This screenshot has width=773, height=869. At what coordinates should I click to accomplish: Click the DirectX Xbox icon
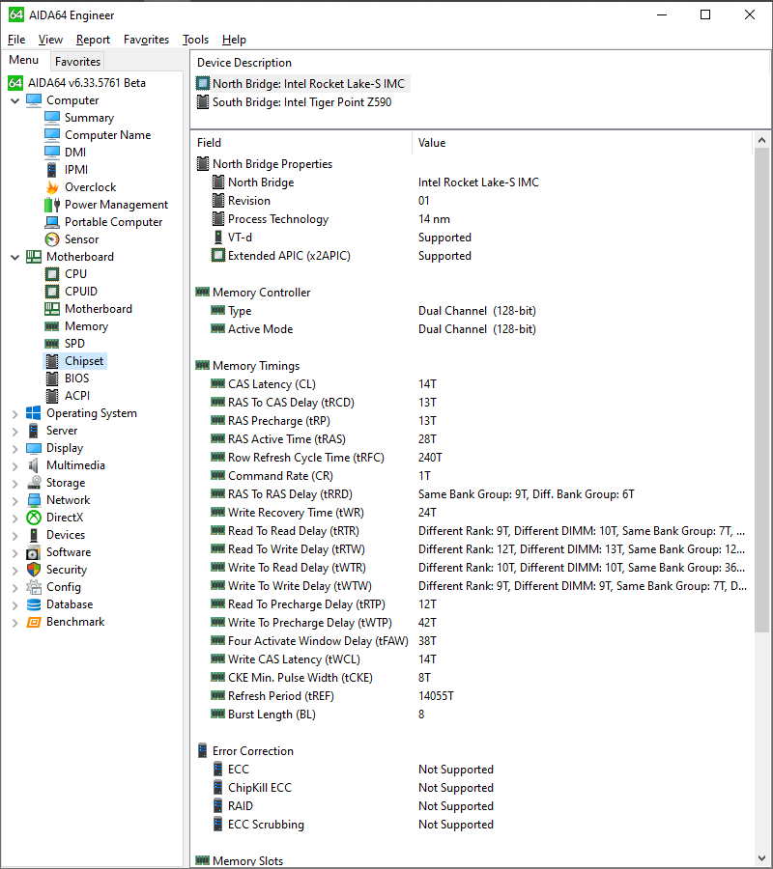click(34, 518)
